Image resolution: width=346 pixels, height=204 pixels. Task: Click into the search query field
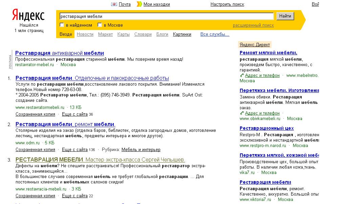[x=166, y=16]
